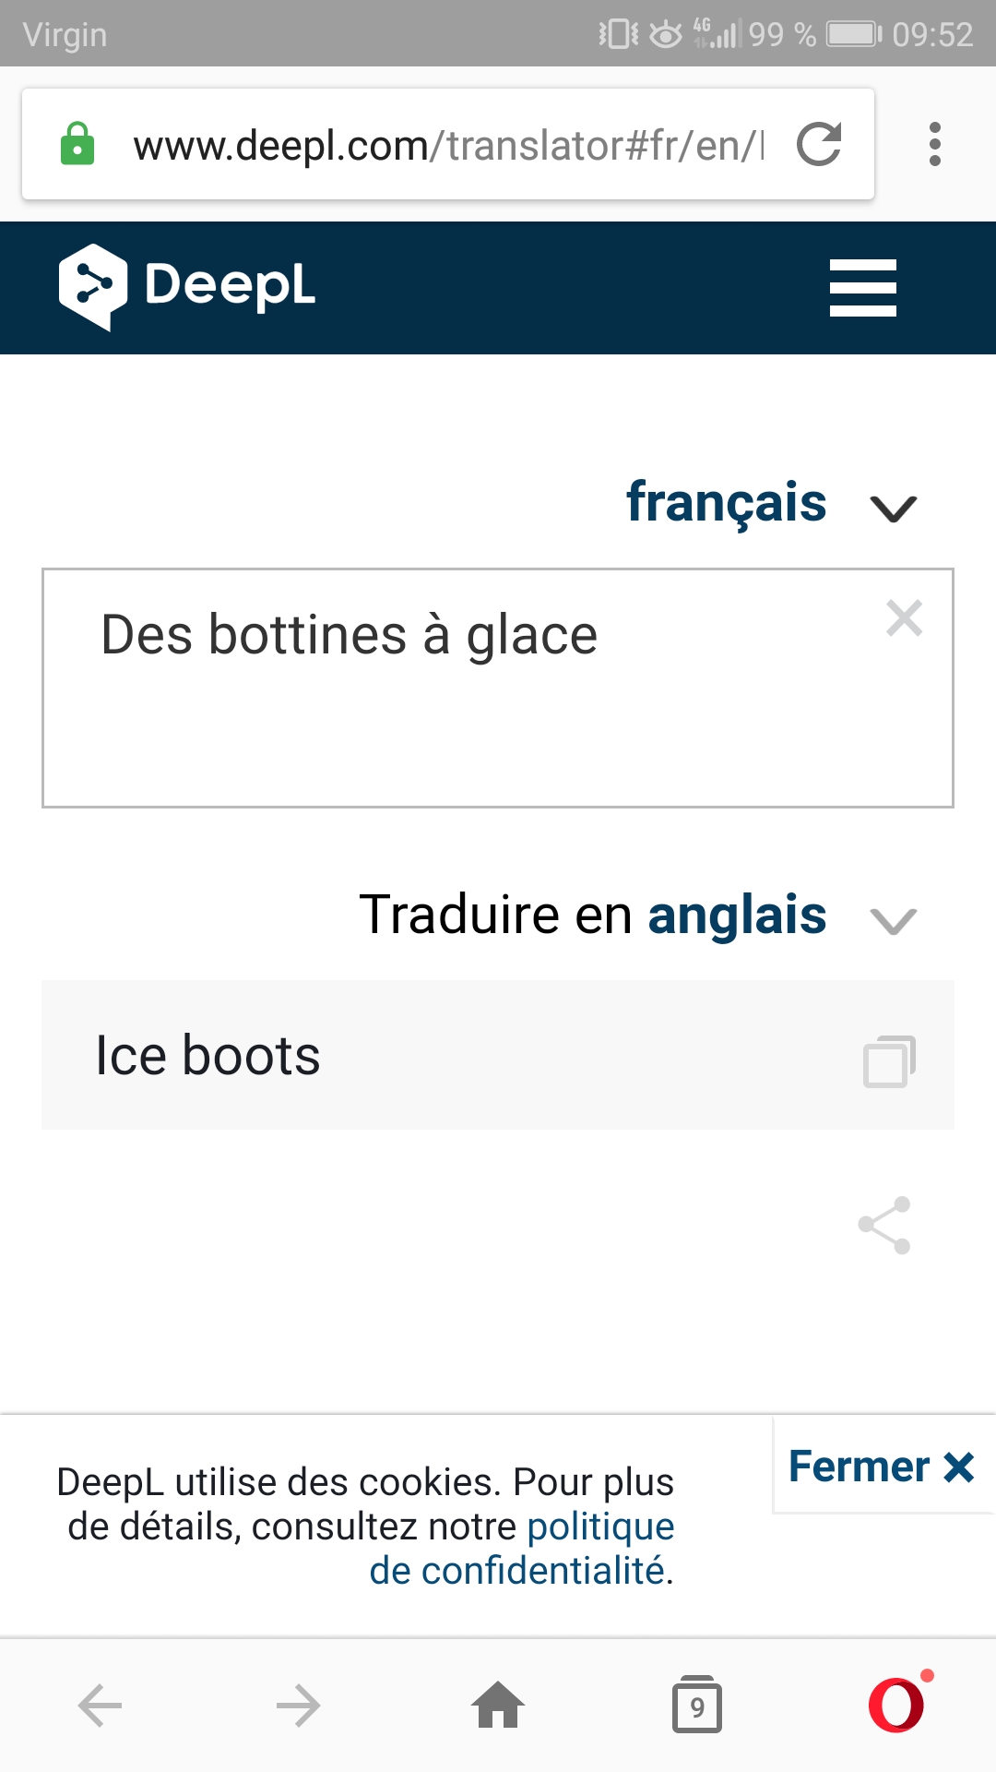Expand the target language chevron next to anglais
Screen dimensions: 996x1772
pos(893,920)
